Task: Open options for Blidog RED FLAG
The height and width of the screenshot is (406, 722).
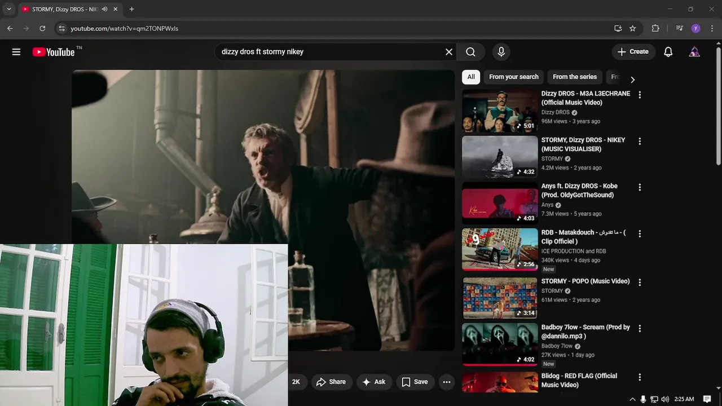Action: coord(640,377)
